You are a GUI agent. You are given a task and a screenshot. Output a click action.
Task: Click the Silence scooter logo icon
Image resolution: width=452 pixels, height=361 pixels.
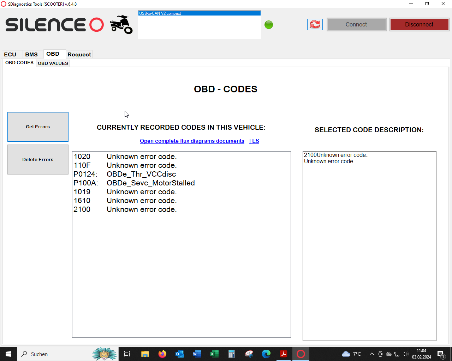click(x=121, y=24)
